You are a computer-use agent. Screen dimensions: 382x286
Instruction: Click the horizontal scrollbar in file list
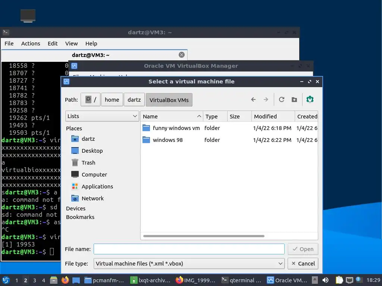[x=204, y=236]
